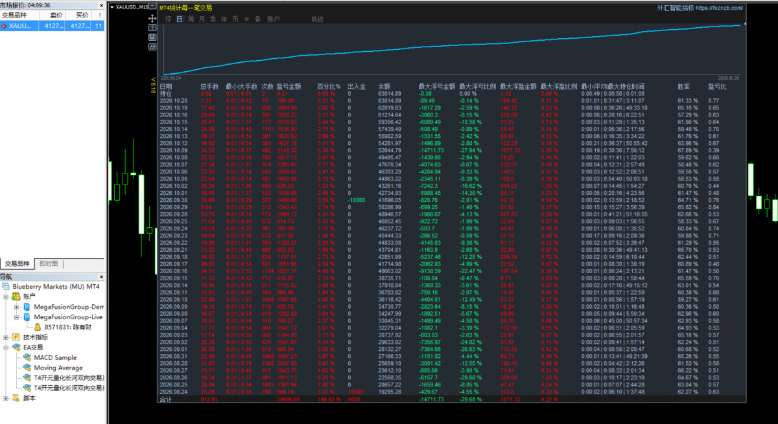The height and width of the screenshot is (424, 778).
Task: Select the XAUUSD row in Market Watch
Action: click(x=53, y=26)
